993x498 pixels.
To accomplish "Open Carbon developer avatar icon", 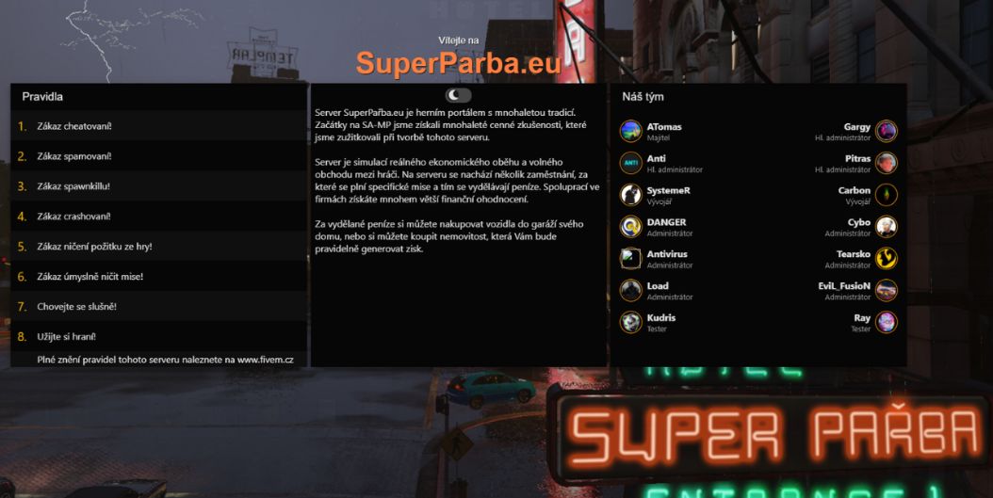I will [887, 194].
